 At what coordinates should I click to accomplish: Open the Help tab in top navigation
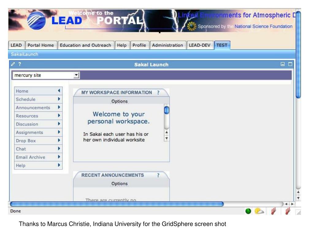[122, 45]
